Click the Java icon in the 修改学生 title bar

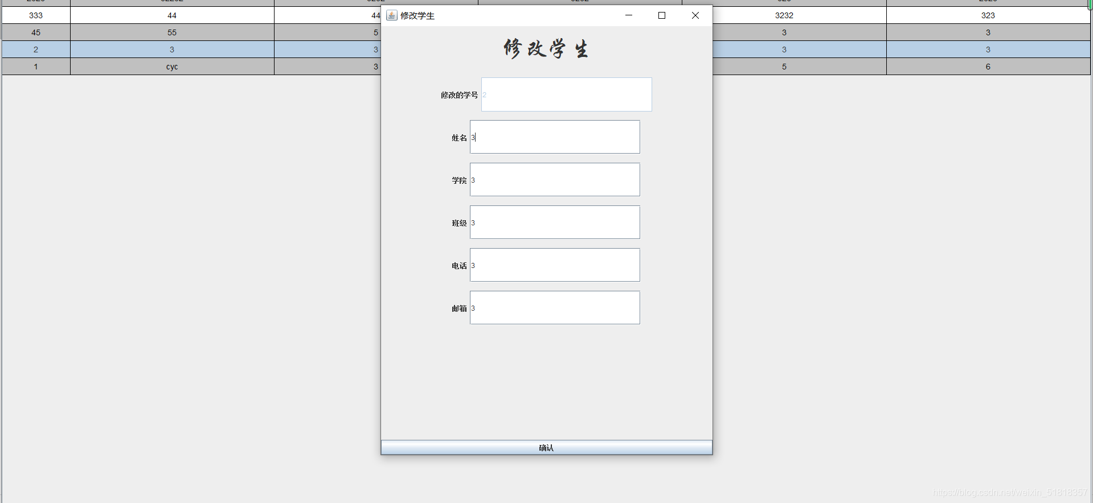[392, 15]
